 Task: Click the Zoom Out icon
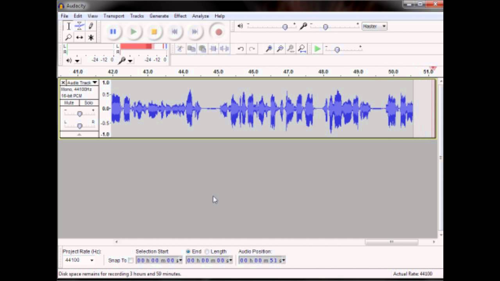280,49
